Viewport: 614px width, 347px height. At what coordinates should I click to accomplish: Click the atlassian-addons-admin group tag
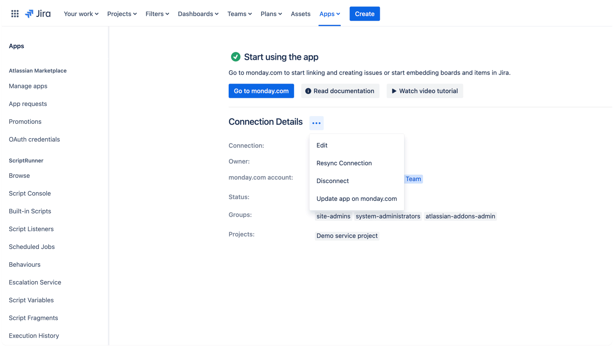tap(460, 216)
